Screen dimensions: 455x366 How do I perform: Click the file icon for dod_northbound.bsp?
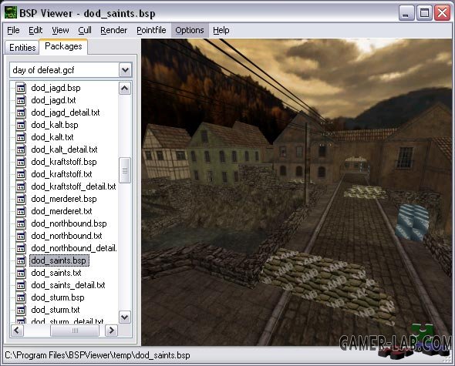[21, 224]
